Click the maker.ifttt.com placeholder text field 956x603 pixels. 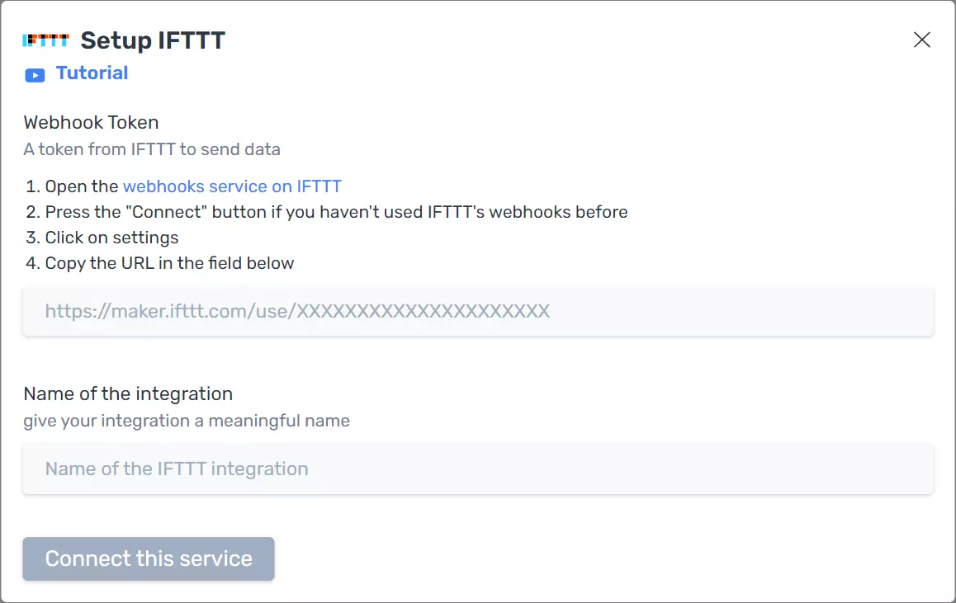(x=297, y=311)
